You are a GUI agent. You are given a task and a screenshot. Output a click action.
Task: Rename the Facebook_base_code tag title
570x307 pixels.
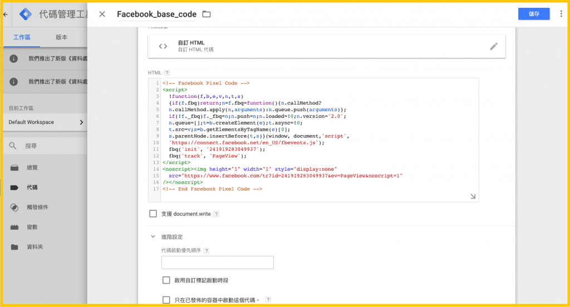pyautogui.click(x=156, y=14)
